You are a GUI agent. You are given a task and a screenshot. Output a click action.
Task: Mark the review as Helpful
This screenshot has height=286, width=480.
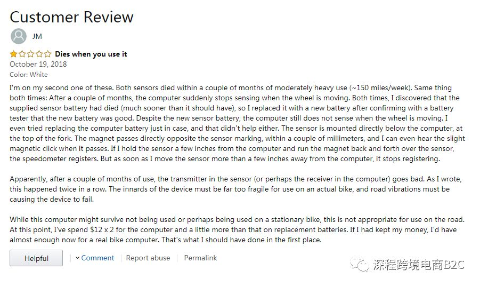pyautogui.click(x=36, y=258)
